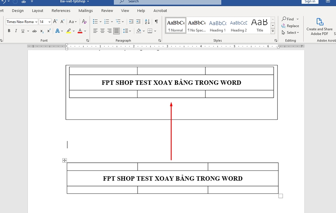Image resolution: width=336 pixels, height=213 pixels.
Task: Switch to the Mailings ribbon tab
Action: pyautogui.click(x=85, y=10)
